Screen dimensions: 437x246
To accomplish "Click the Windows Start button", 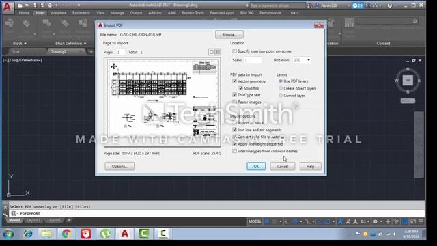I will click(x=8, y=234).
